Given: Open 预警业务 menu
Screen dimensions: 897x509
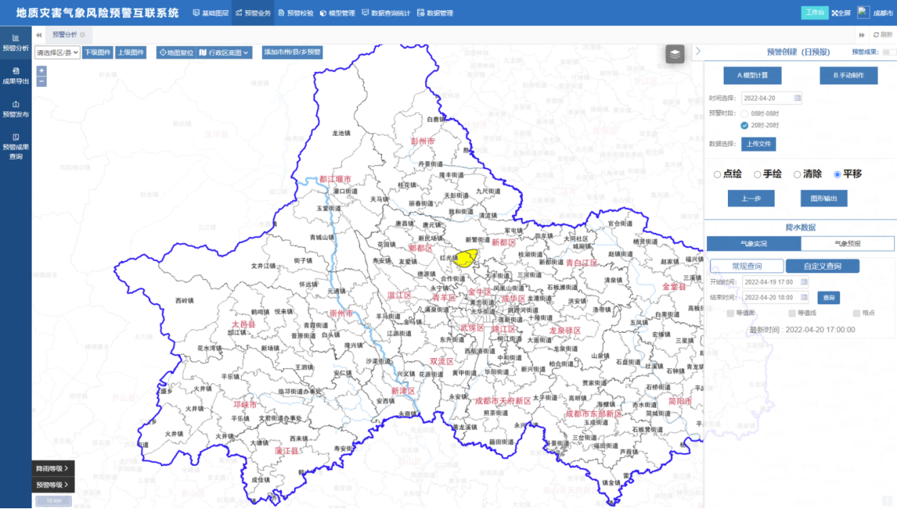Looking at the screenshot, I should click(x=253, y=13).
